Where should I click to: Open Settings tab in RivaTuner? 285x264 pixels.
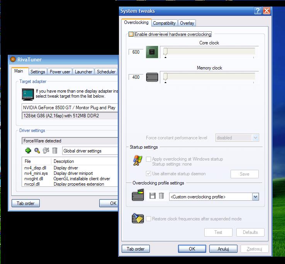[x=37, y=72]
